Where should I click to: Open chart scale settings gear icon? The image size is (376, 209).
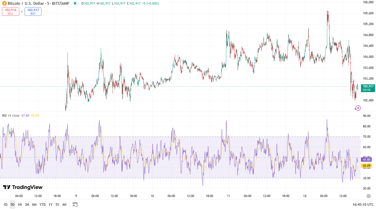point(368,196)
